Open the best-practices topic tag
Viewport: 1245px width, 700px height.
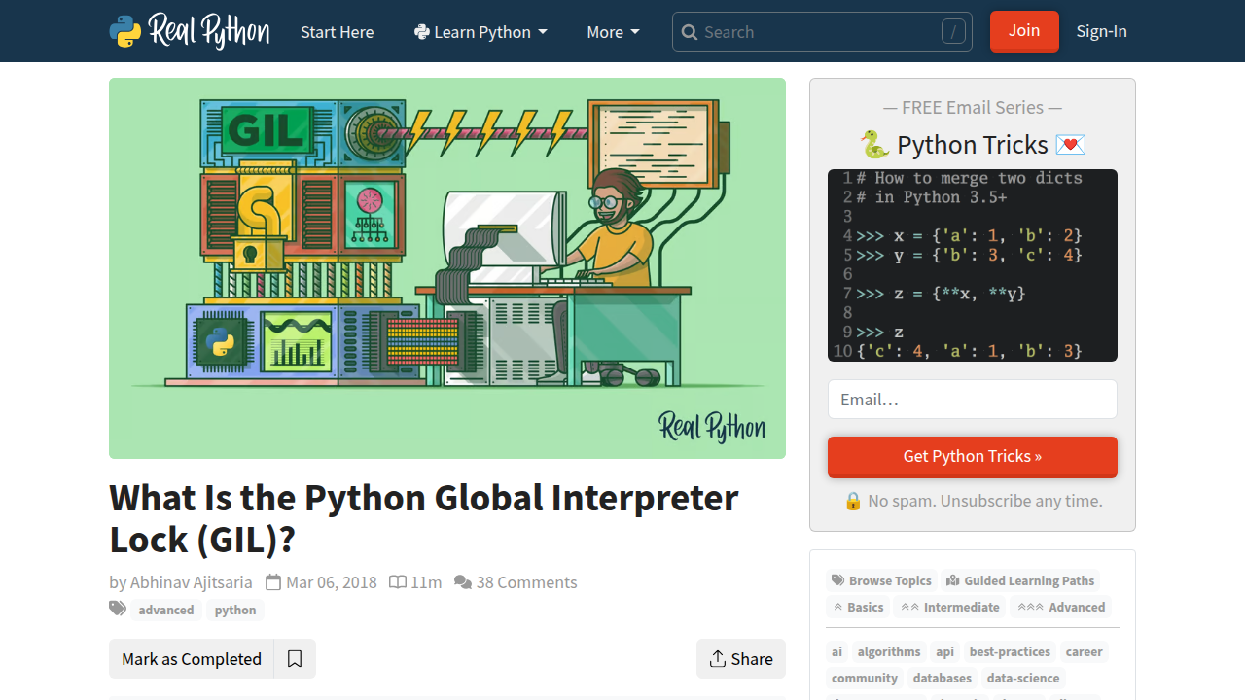coord(1010,651)
